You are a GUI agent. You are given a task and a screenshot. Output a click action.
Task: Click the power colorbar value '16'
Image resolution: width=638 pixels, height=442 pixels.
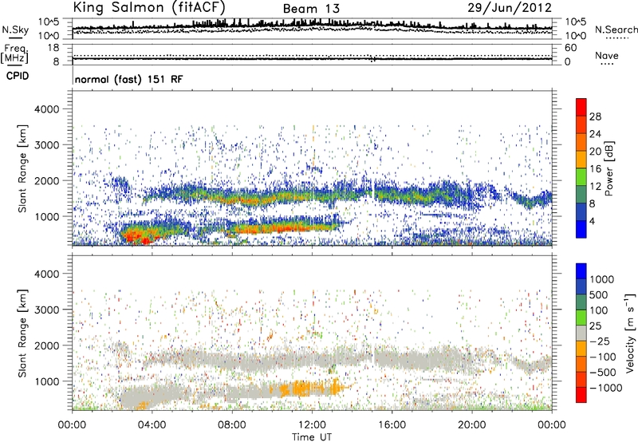tap(595, 169)
